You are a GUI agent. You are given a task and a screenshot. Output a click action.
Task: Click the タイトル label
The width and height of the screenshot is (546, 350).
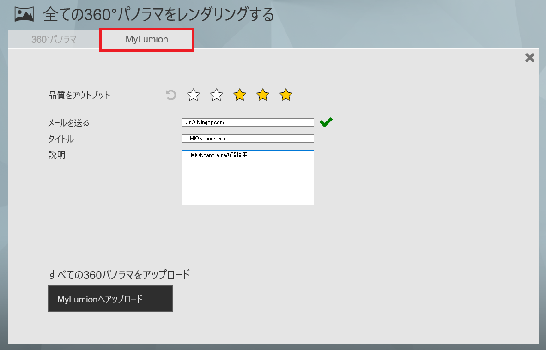[x=61, y=139]
